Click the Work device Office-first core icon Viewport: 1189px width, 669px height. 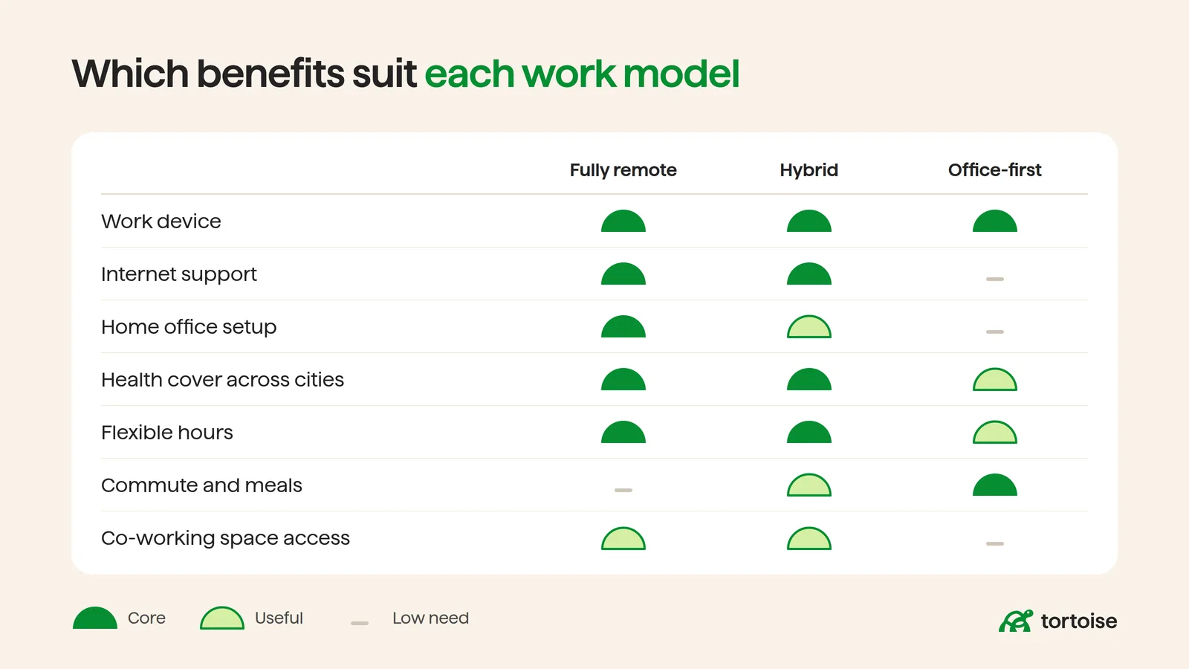(x=995, y=221)
